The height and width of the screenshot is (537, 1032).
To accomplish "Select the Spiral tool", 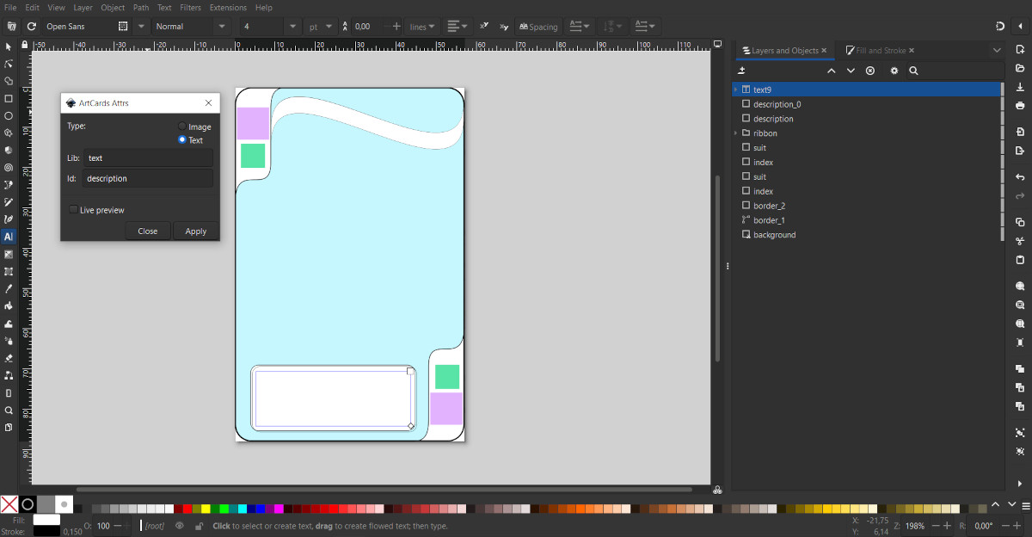I will (x=9, y=168).
